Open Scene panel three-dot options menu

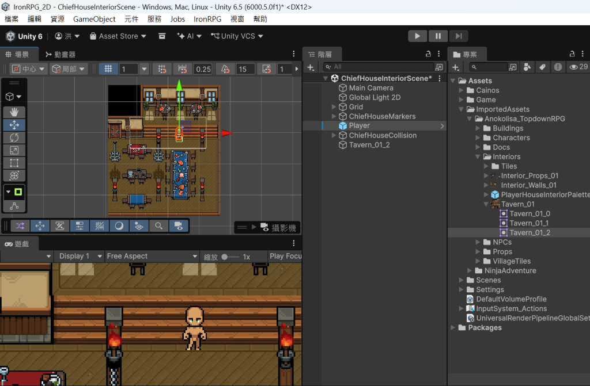(x=294, y=54)
